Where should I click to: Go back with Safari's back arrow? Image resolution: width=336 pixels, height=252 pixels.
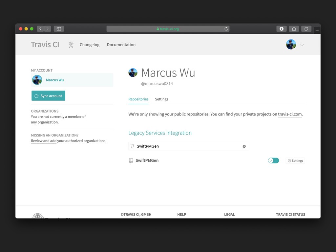click(x=40, y=29)
